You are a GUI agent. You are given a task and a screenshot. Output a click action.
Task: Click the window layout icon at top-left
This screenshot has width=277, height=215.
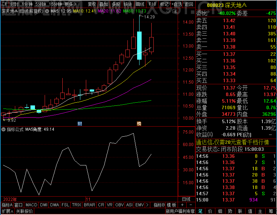tap(5, 4)
